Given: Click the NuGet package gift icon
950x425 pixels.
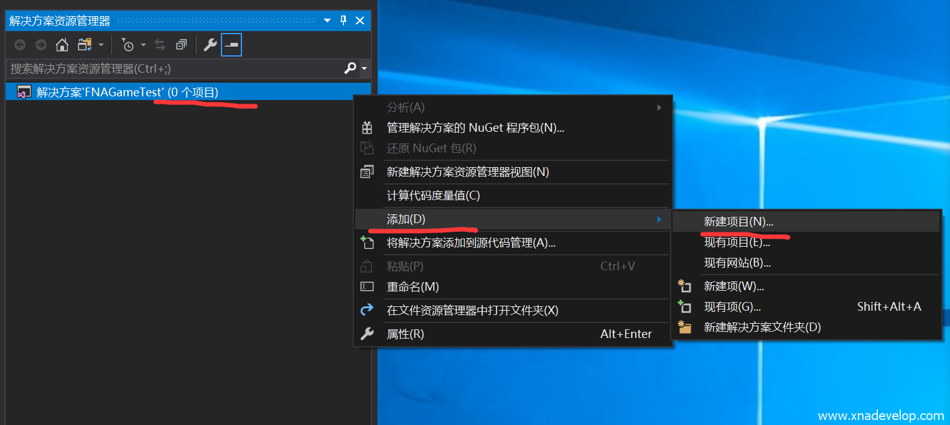Looking at the screenshot, I should [x=367, y=128].
